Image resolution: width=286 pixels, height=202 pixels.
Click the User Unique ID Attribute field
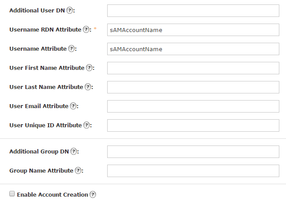tap(193, 125)
